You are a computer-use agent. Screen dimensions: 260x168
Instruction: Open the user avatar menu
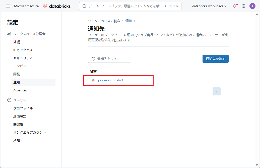(x=252, y=6)
